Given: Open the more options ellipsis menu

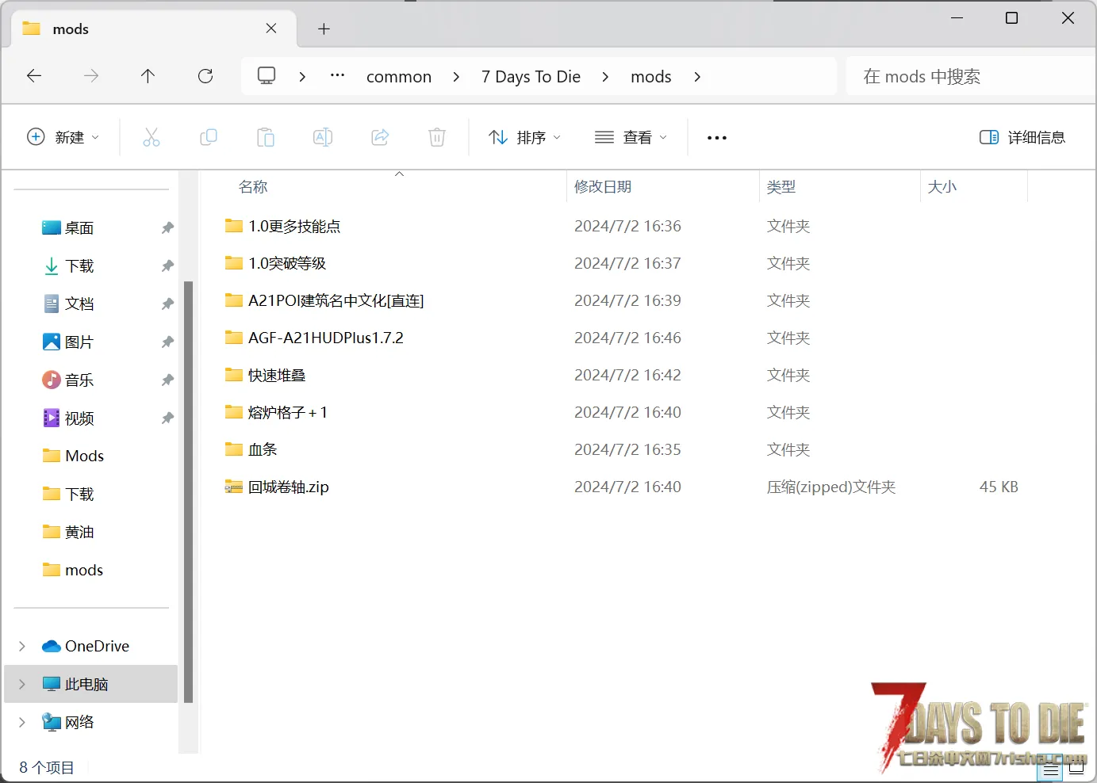Looking at the screenshot, I should [717, 137].
